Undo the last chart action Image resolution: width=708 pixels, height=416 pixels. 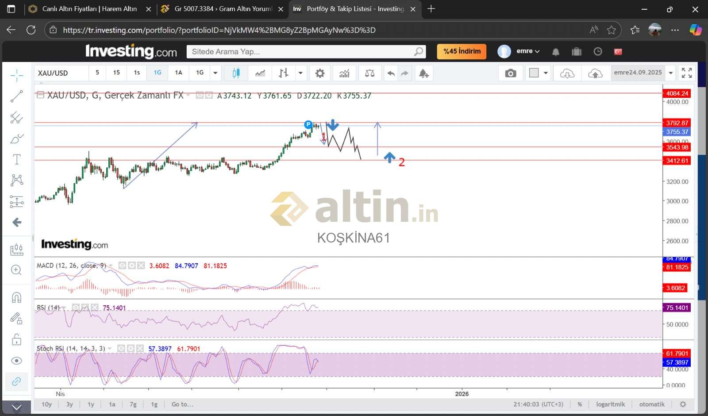tap(391, 73)
